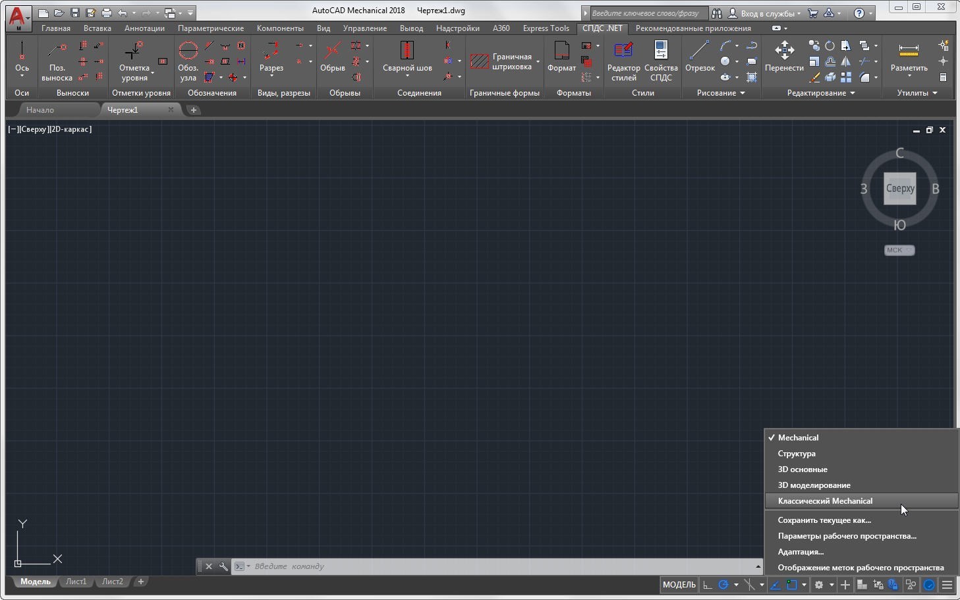Image resolution: width=960 pixels, height=600 pixels.
Task: Toggle polar tracking in status bar
Action: click(723, 585)
